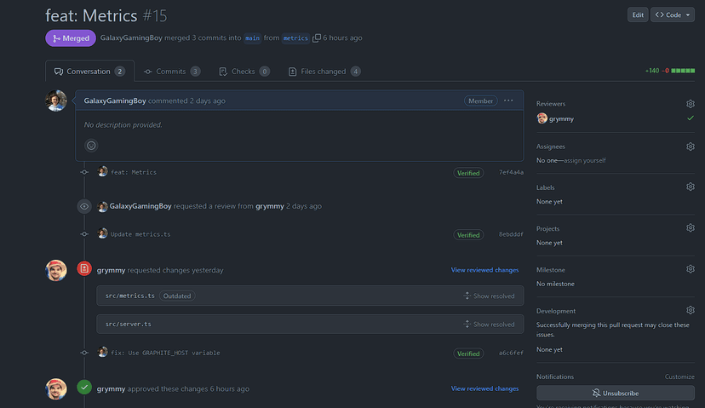
Task: Open the Projects gear settings
Action: pos(691,228)
